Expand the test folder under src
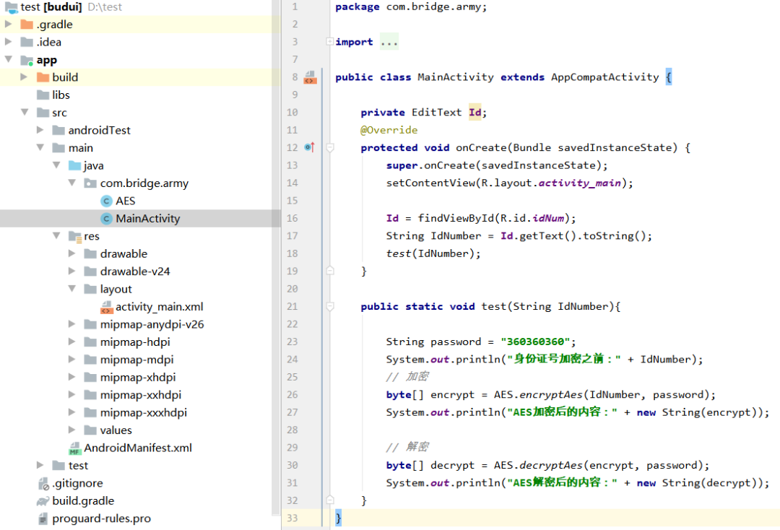 [x=40, y=465]
